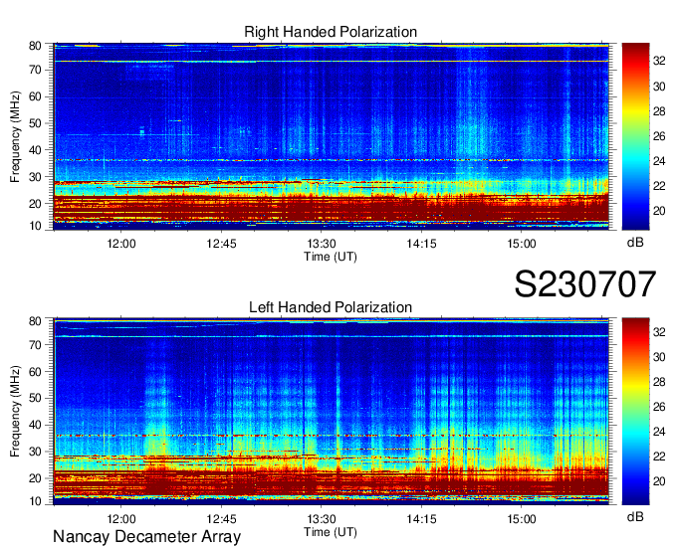The height and width of the screenshot is (549, 677).
Task: Click the "dB" unit under Right Handed colorbar
Action: click(x=635, y=243)
